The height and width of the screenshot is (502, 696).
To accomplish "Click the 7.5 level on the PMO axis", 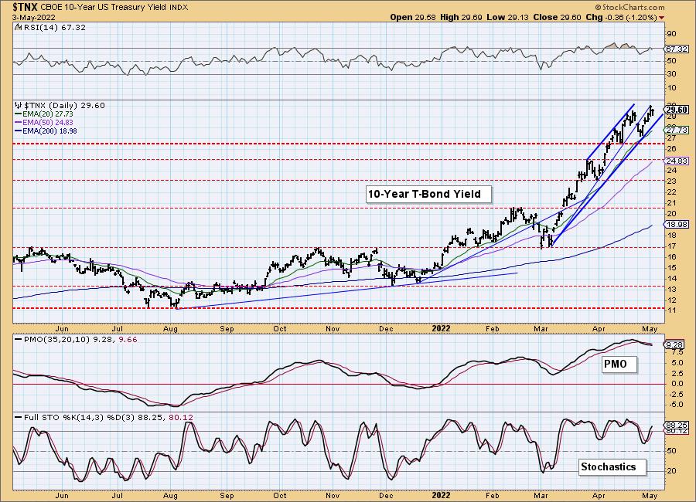I will point(677,352).
